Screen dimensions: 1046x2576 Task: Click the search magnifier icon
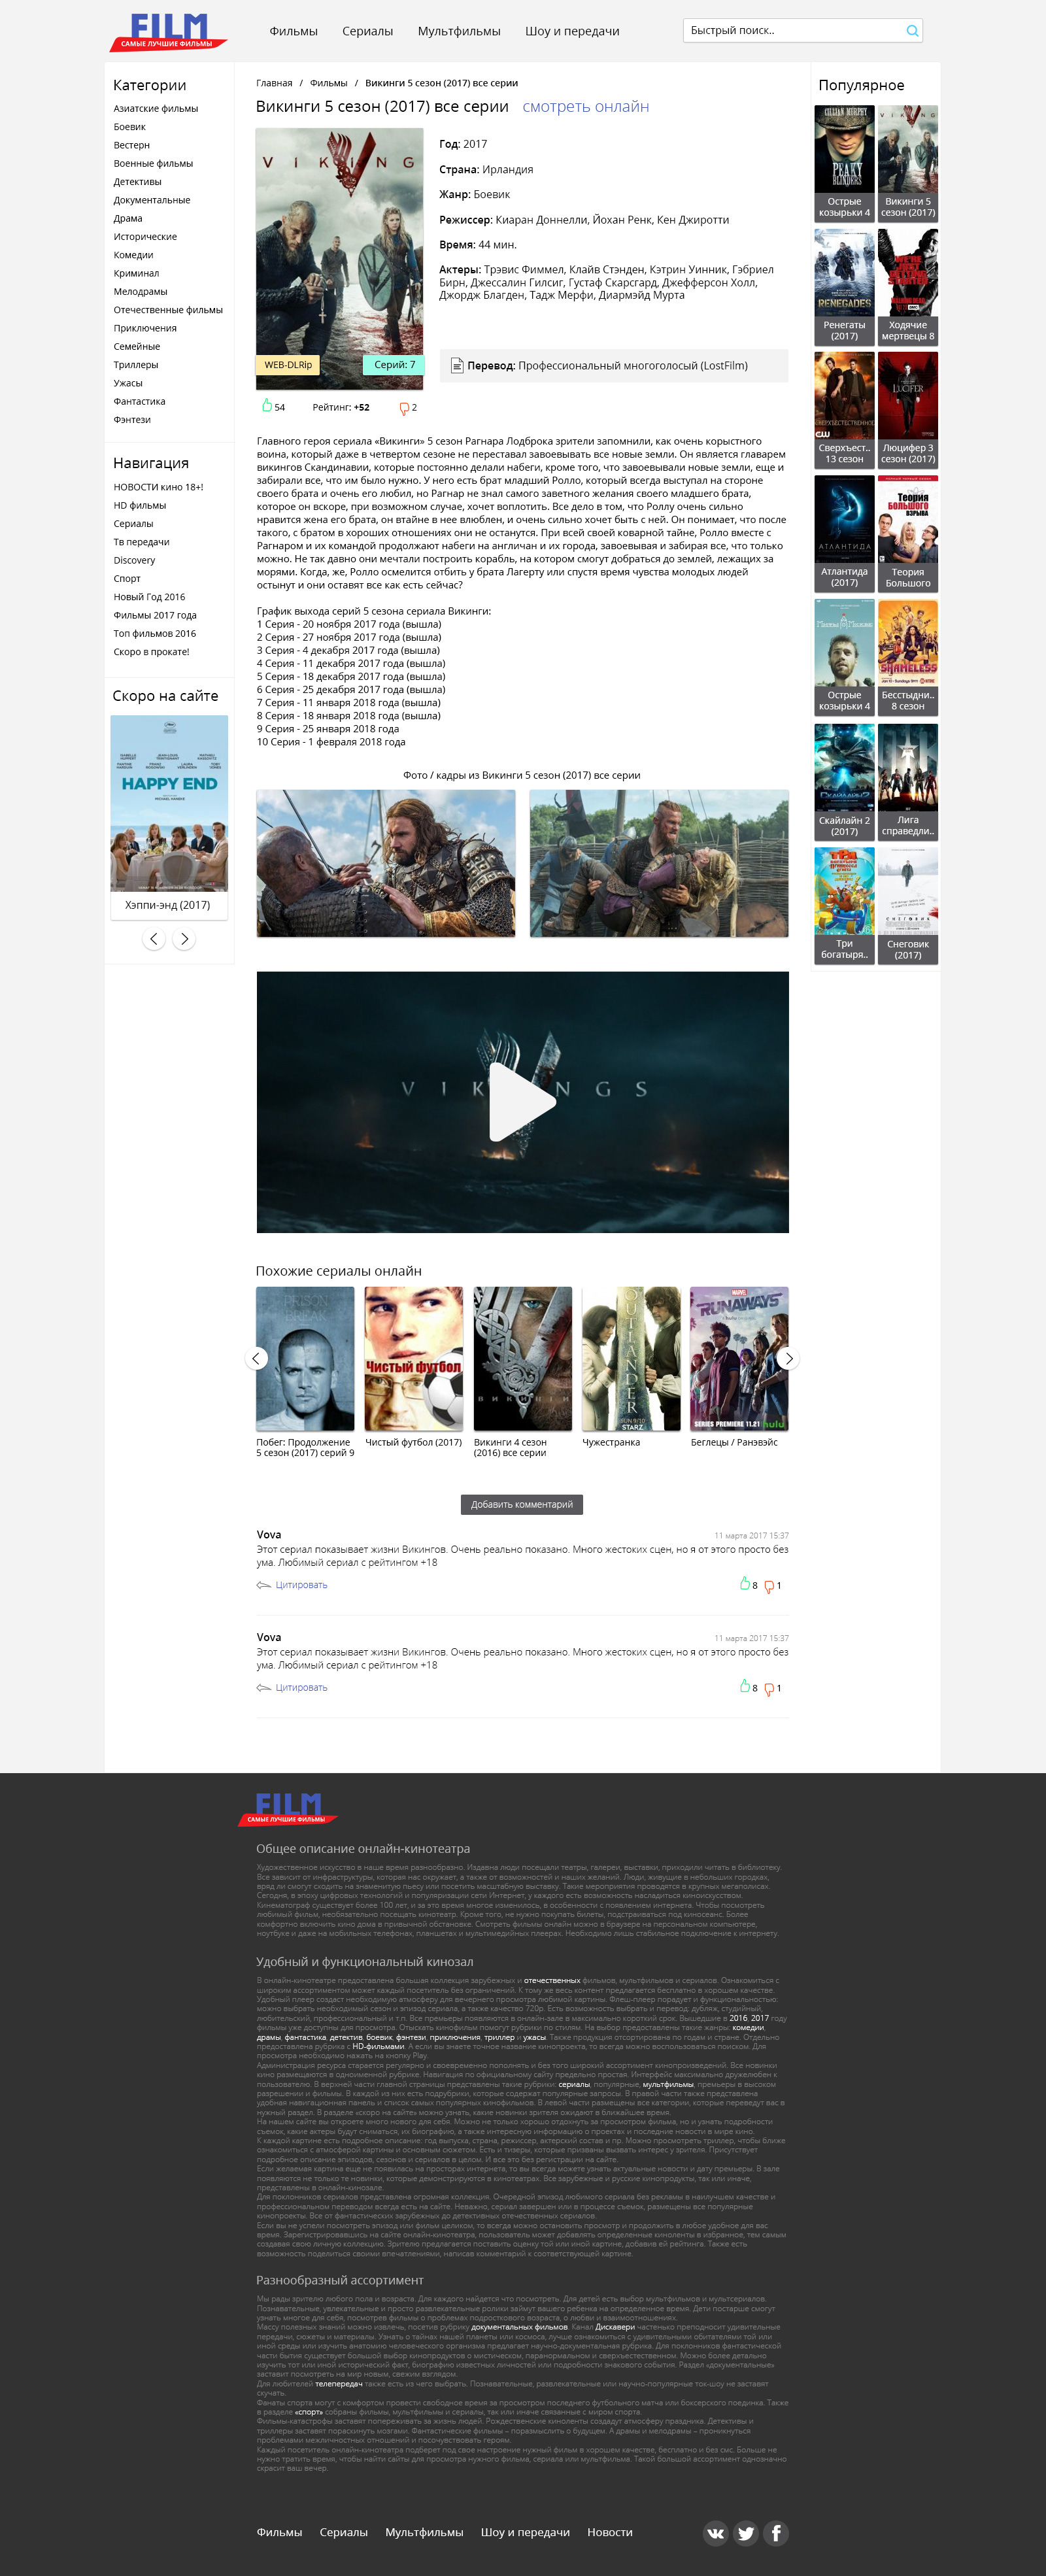[911, 31]
